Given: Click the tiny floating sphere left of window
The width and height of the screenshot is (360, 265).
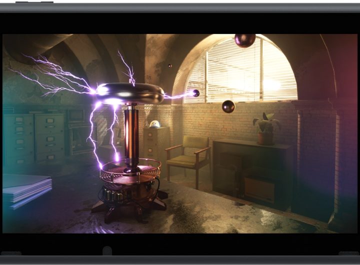Looking at the screenshot, I should coord(170,65).
